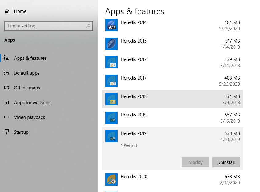Select the Heredis 2020 entry name

tap(134, 176)
